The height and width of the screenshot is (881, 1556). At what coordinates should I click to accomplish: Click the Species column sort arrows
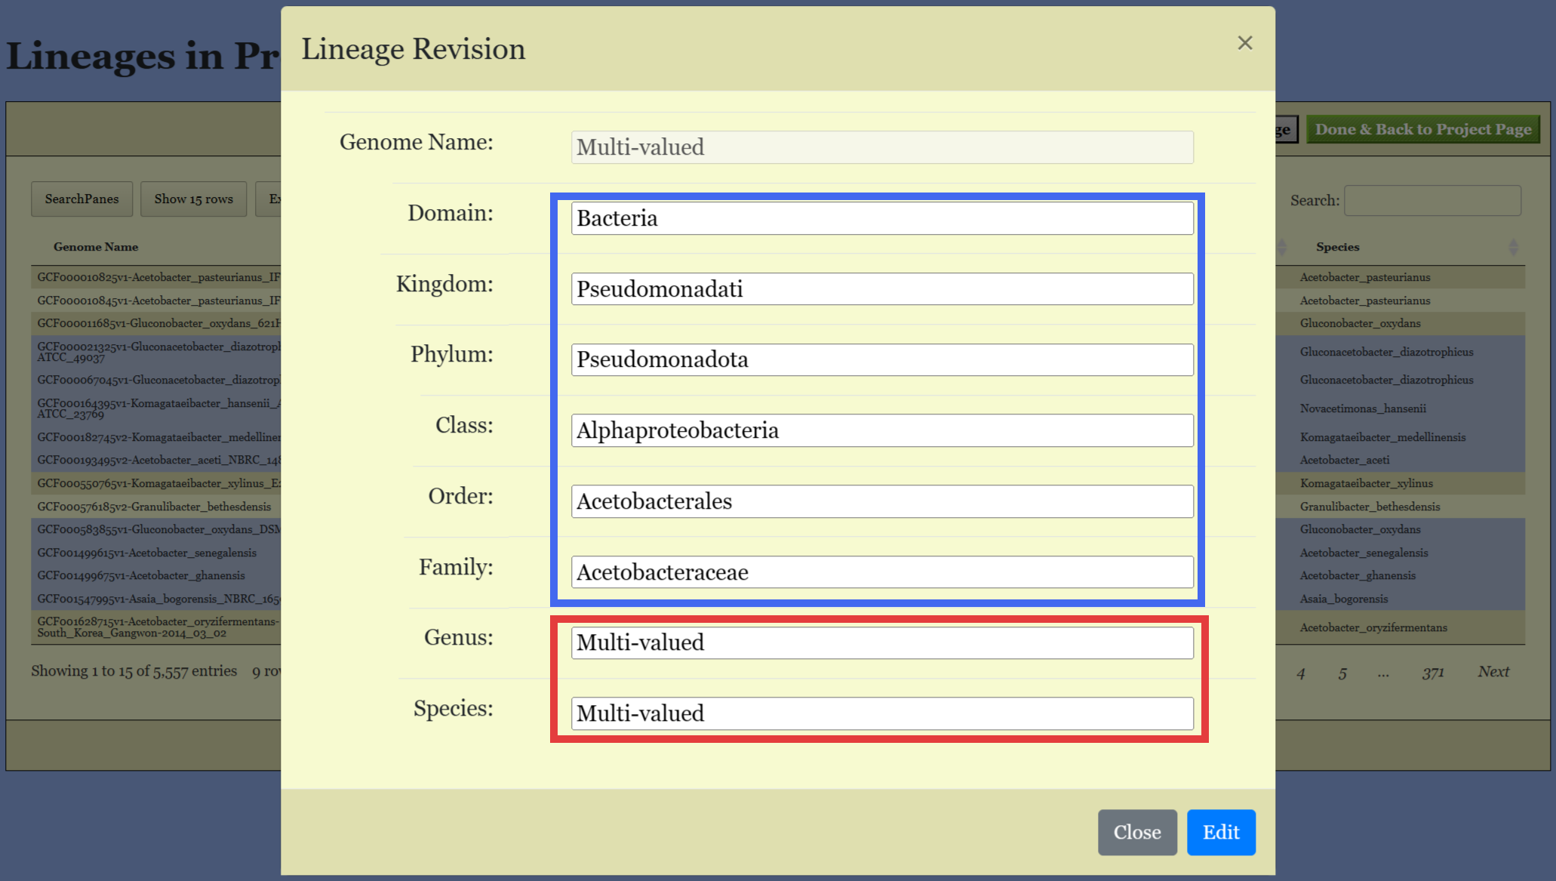1512,247
